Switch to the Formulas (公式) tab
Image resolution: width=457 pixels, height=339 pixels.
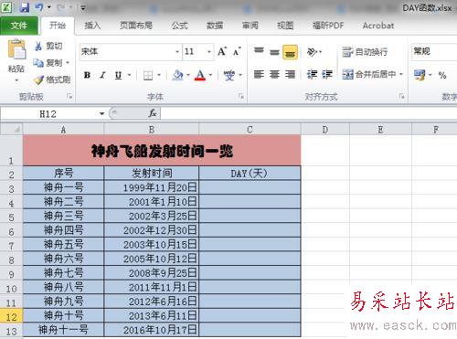click(x=180, y=26)
